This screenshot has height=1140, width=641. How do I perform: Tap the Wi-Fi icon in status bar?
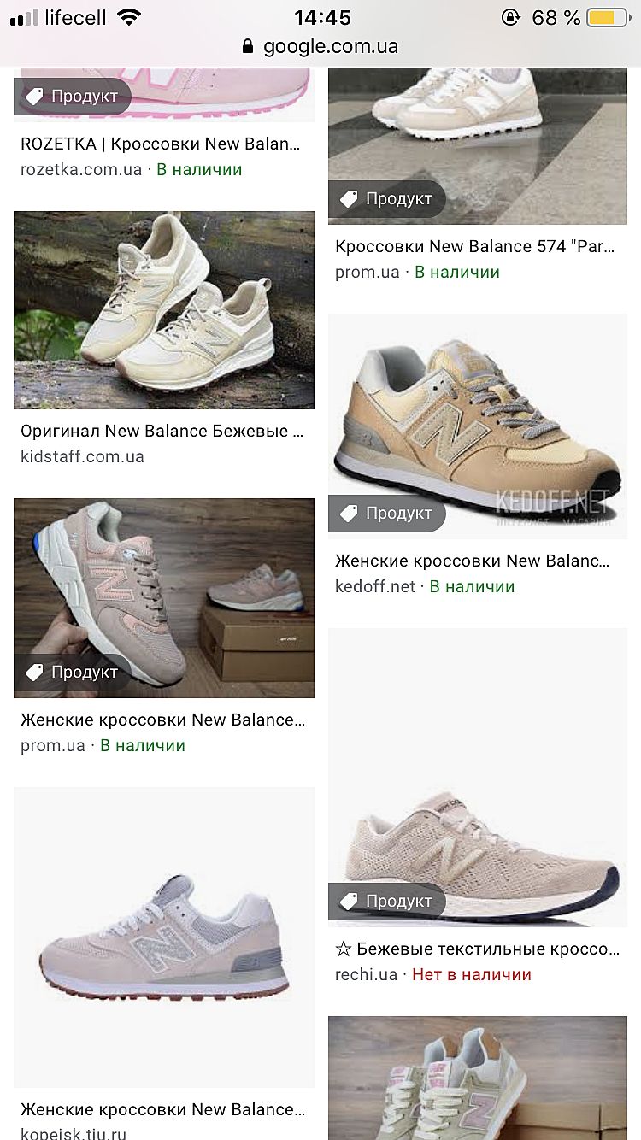coord(128,17)
